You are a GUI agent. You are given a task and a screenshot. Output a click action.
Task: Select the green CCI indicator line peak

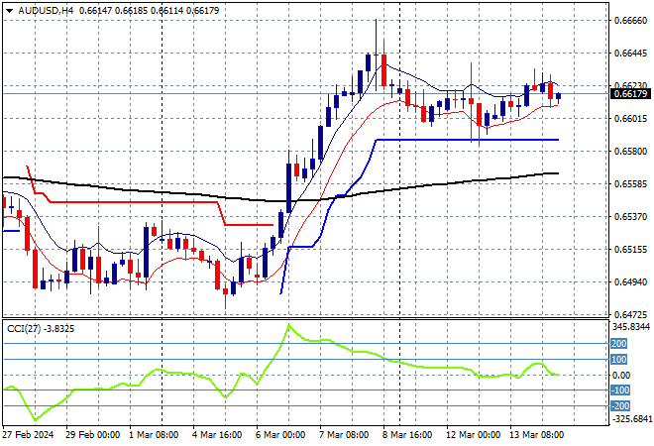point(288,325)
